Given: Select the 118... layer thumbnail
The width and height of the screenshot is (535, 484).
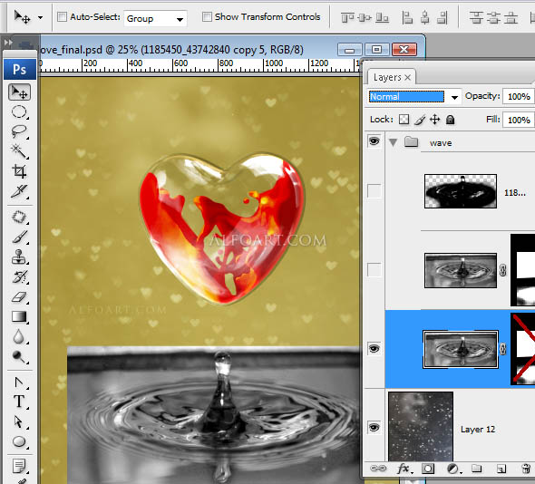Looking at the screenshot, I should [x=461, y=191].
